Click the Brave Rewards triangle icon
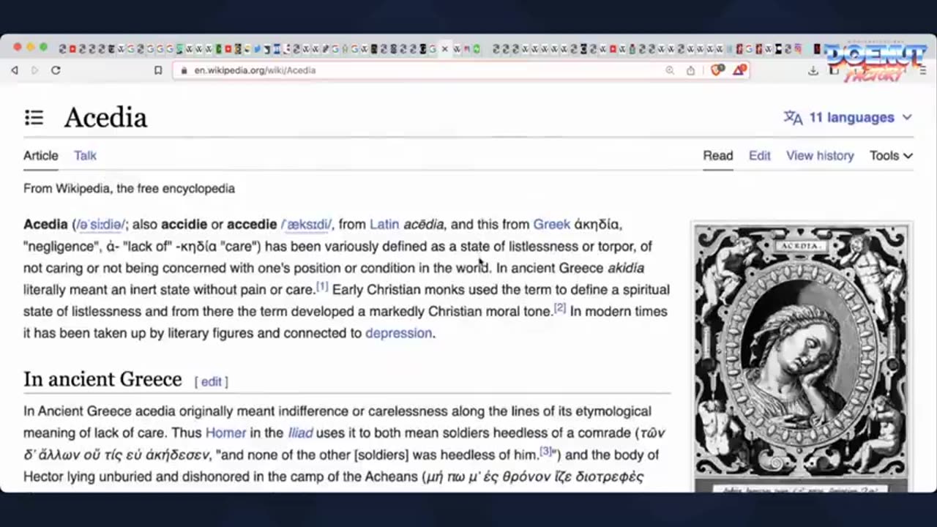937x527 pixels. click(739, 70)
